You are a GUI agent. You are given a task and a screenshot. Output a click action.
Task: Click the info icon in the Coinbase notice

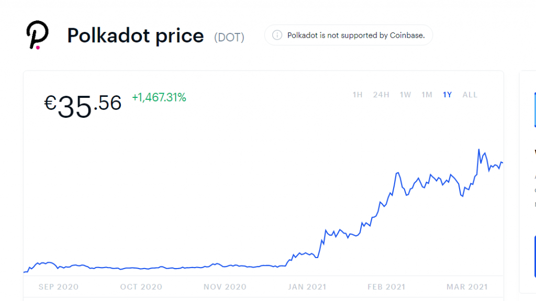[x=277, y=36]
